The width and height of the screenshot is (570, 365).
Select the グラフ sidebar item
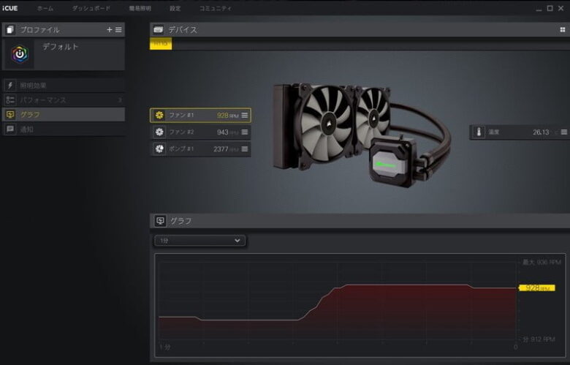pyautogui.click(x=64, y=114)
